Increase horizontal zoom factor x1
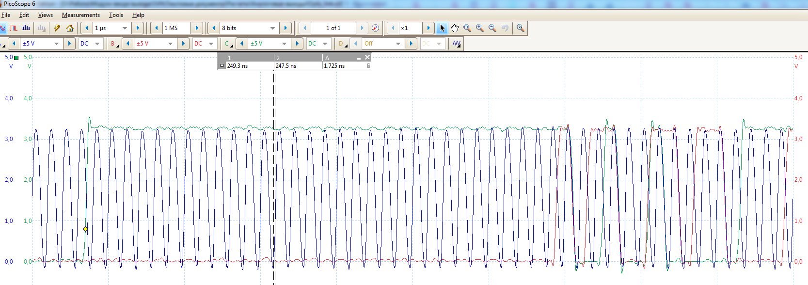Viewport: 808px width, 285px height. point(428,28)
